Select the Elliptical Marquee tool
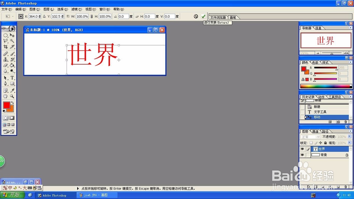Screen dimensions: 354x199 coord(5,35)
